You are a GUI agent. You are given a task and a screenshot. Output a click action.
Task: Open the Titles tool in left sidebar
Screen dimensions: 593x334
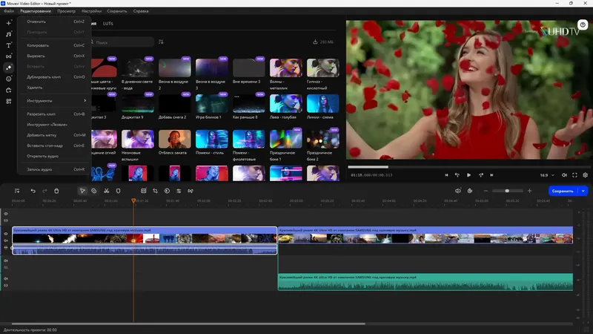pyautogui.click(x=8, y=45)
